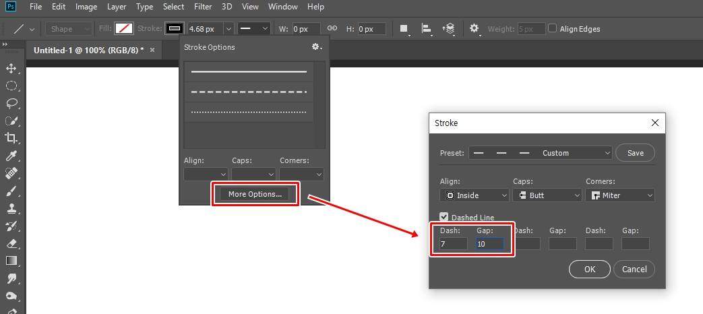Select the Clone Stamp tool
Screen dimensions: 703x314
coord(11,208)
